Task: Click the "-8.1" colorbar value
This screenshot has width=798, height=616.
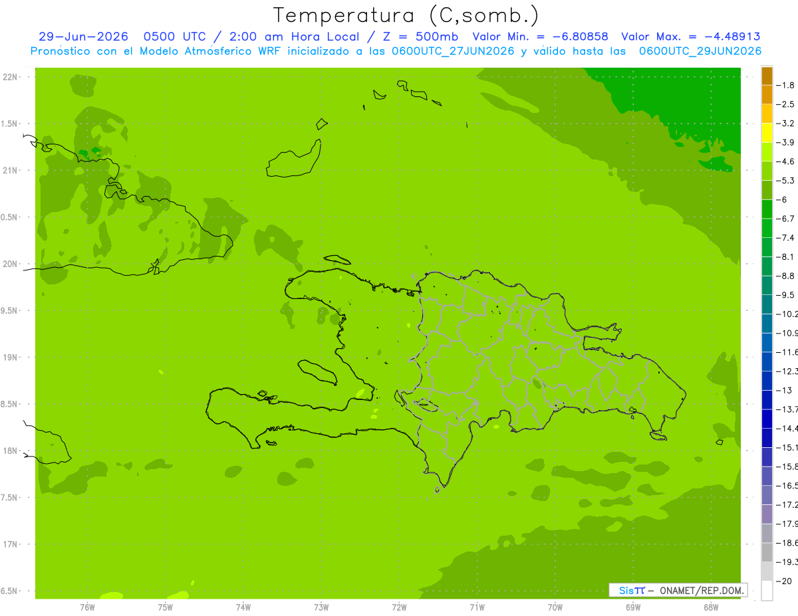Action: 786,257
